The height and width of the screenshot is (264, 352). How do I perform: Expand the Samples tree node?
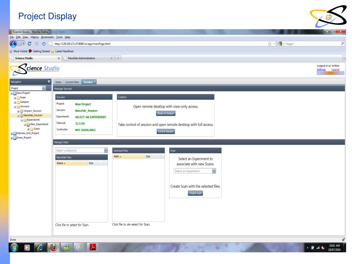coord(15,102)
